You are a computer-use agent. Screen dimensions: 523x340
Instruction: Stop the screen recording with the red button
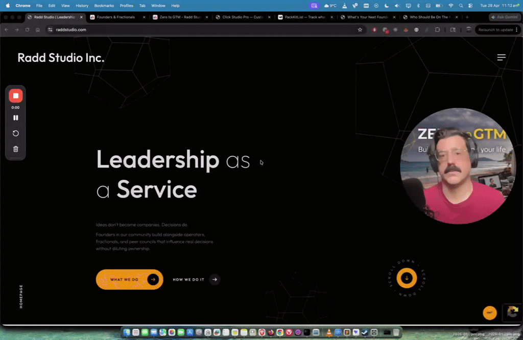click(16, 95)
